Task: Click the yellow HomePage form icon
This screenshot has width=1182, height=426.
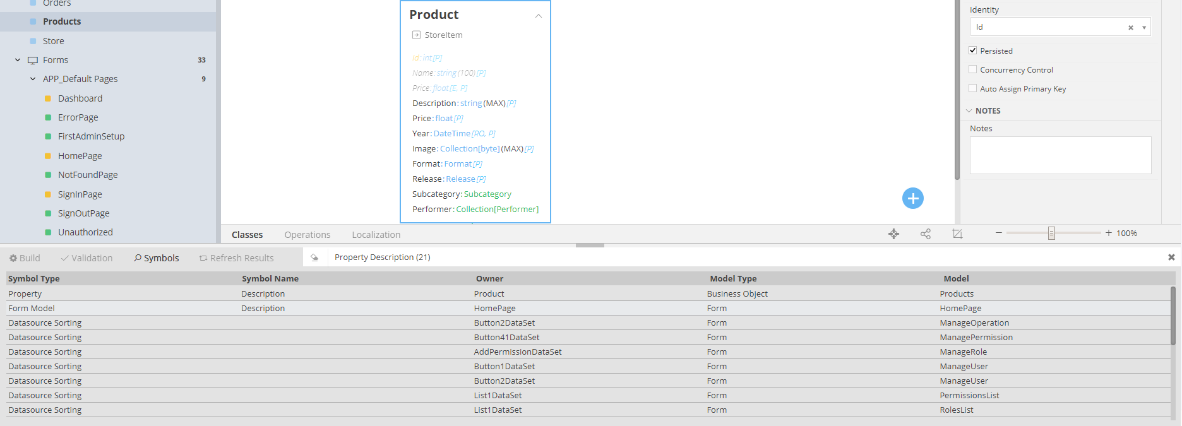Action: coord(48,156)
